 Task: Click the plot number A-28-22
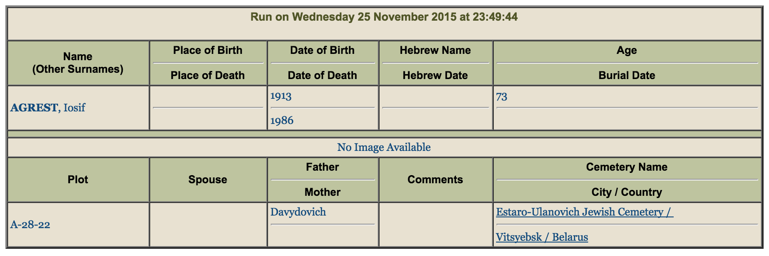coord(30,225)
